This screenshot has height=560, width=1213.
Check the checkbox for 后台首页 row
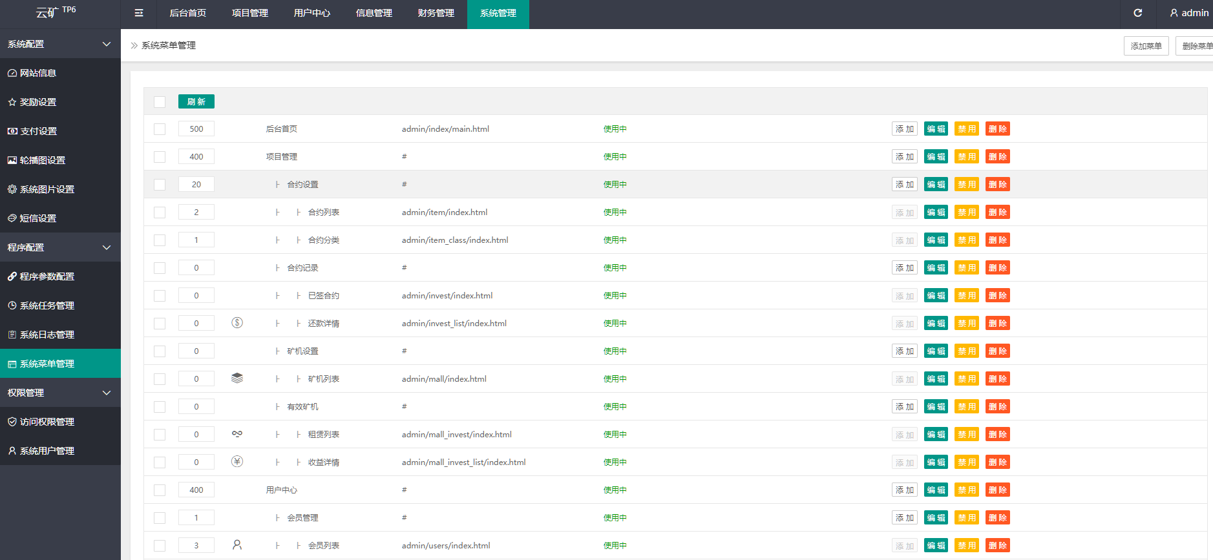(x=160, y=129)
